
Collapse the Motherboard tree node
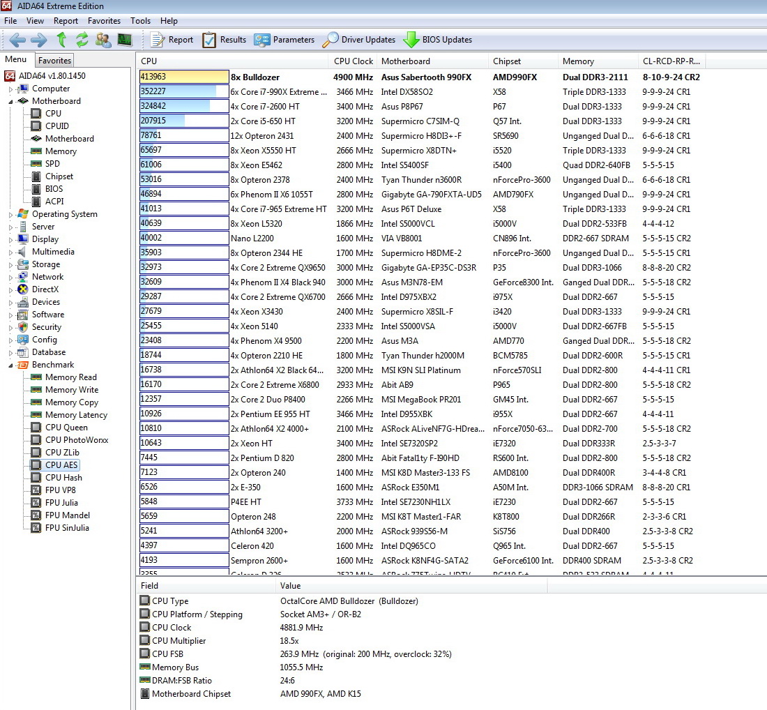[x=10, y=101]
